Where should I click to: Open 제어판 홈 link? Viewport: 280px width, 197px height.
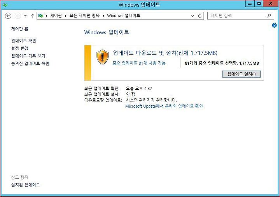click(x=20, y=29)
